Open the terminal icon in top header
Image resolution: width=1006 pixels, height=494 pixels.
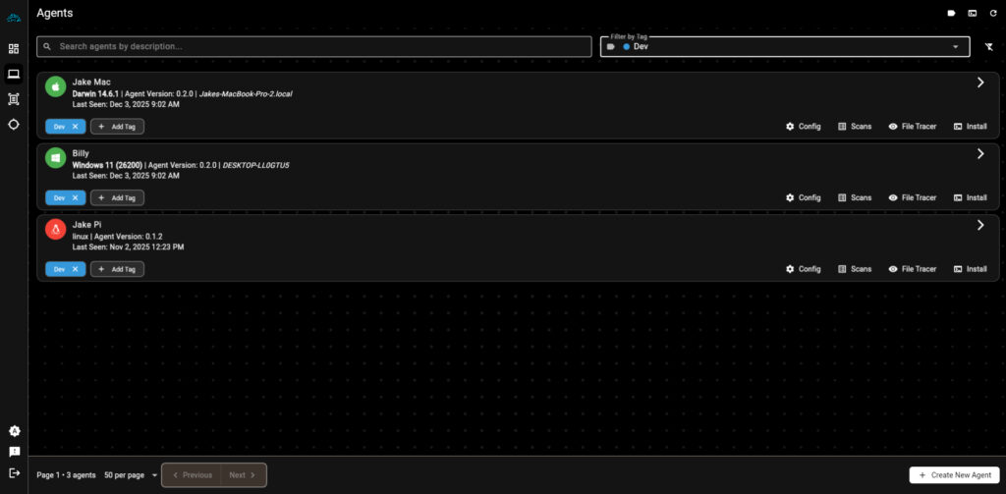coord(972,14)
